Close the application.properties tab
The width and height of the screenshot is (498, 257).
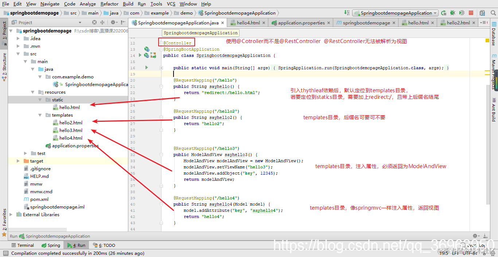pos(328,23)
